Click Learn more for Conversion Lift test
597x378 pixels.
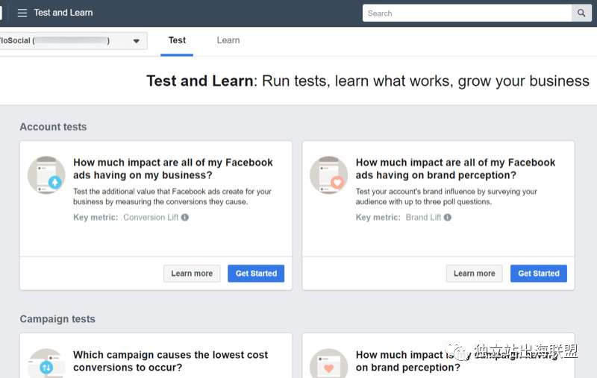(192, 274)
